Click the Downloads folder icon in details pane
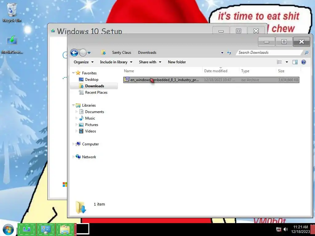Image resolution: width=315 pixels, height=236 pixels. [x=81, y=207]
